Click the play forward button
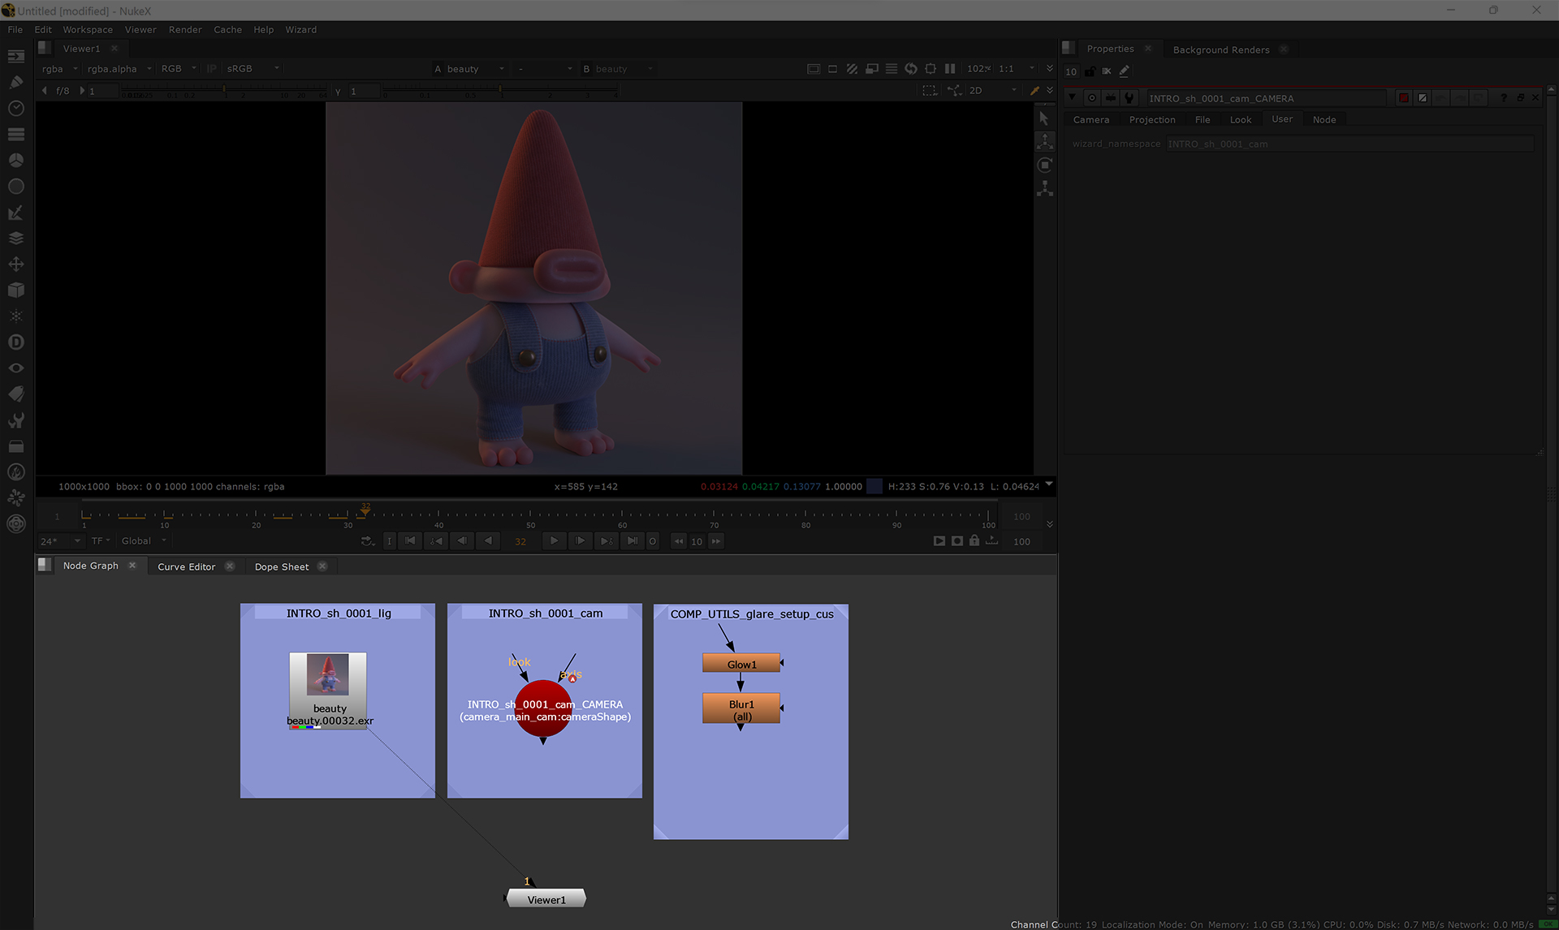Image resolution: width=1559 pixels, height=930 pixels. pos(554,541)
